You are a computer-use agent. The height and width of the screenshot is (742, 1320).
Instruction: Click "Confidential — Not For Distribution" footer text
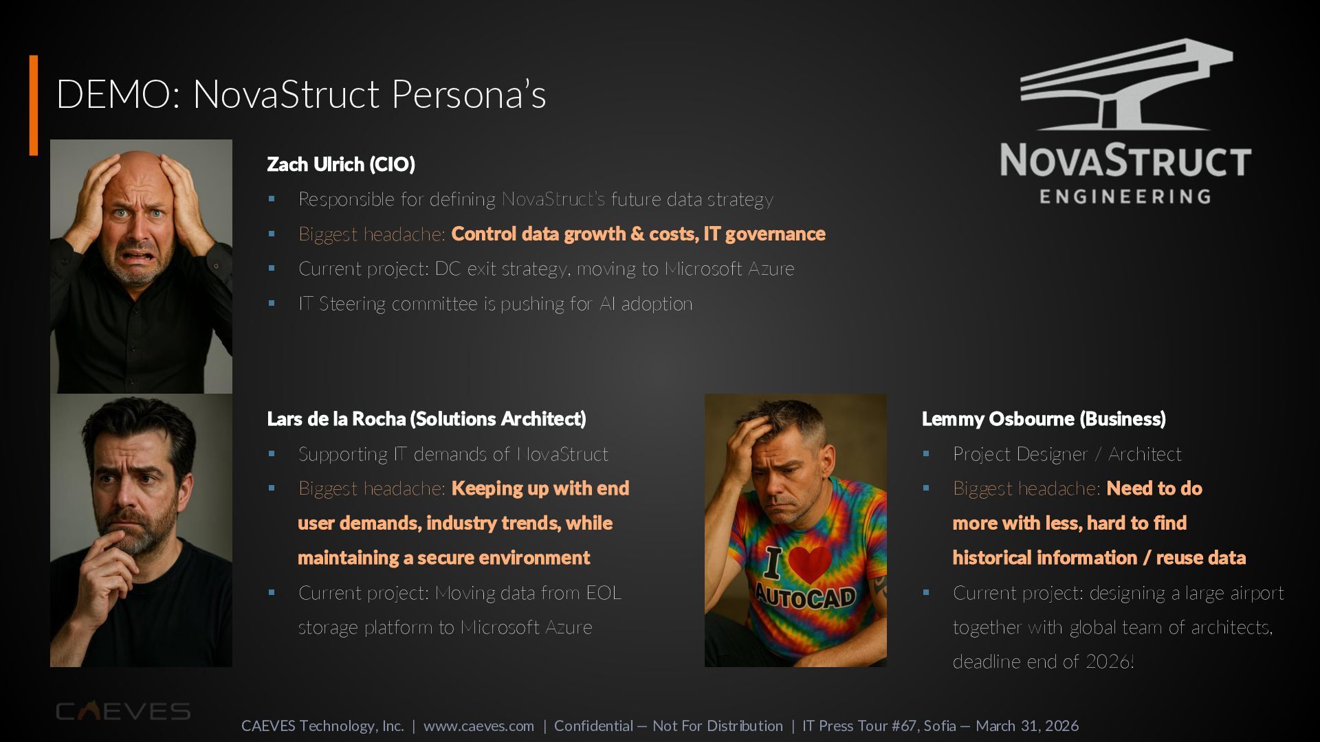[668, 726]
